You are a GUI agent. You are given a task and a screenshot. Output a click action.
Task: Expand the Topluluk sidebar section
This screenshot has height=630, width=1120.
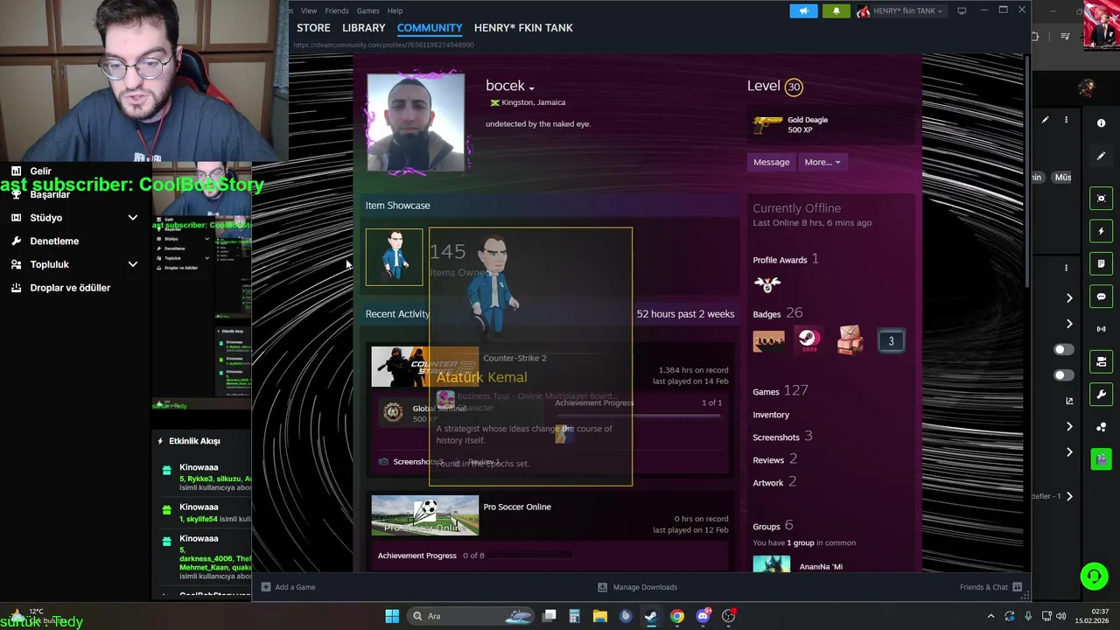132,264
